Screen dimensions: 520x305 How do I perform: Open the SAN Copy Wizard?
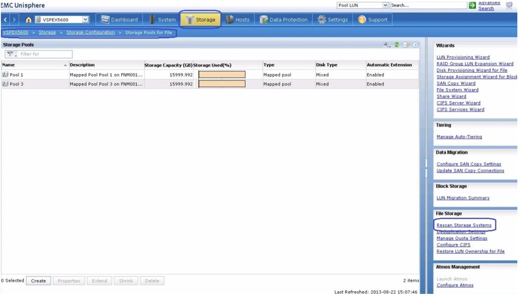[456, 84]
